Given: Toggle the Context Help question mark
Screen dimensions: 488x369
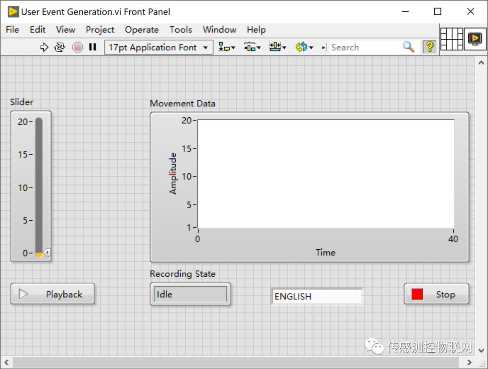Looking at the screenshot, I should pyautogui.click(x=430, y=47).
